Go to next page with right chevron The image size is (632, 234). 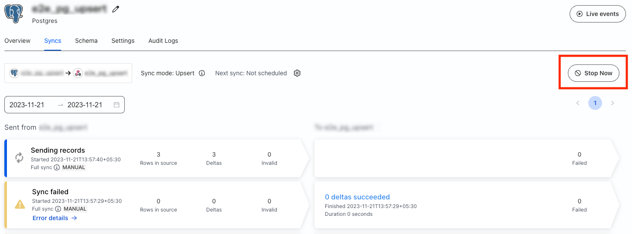(x=613, y=103)
